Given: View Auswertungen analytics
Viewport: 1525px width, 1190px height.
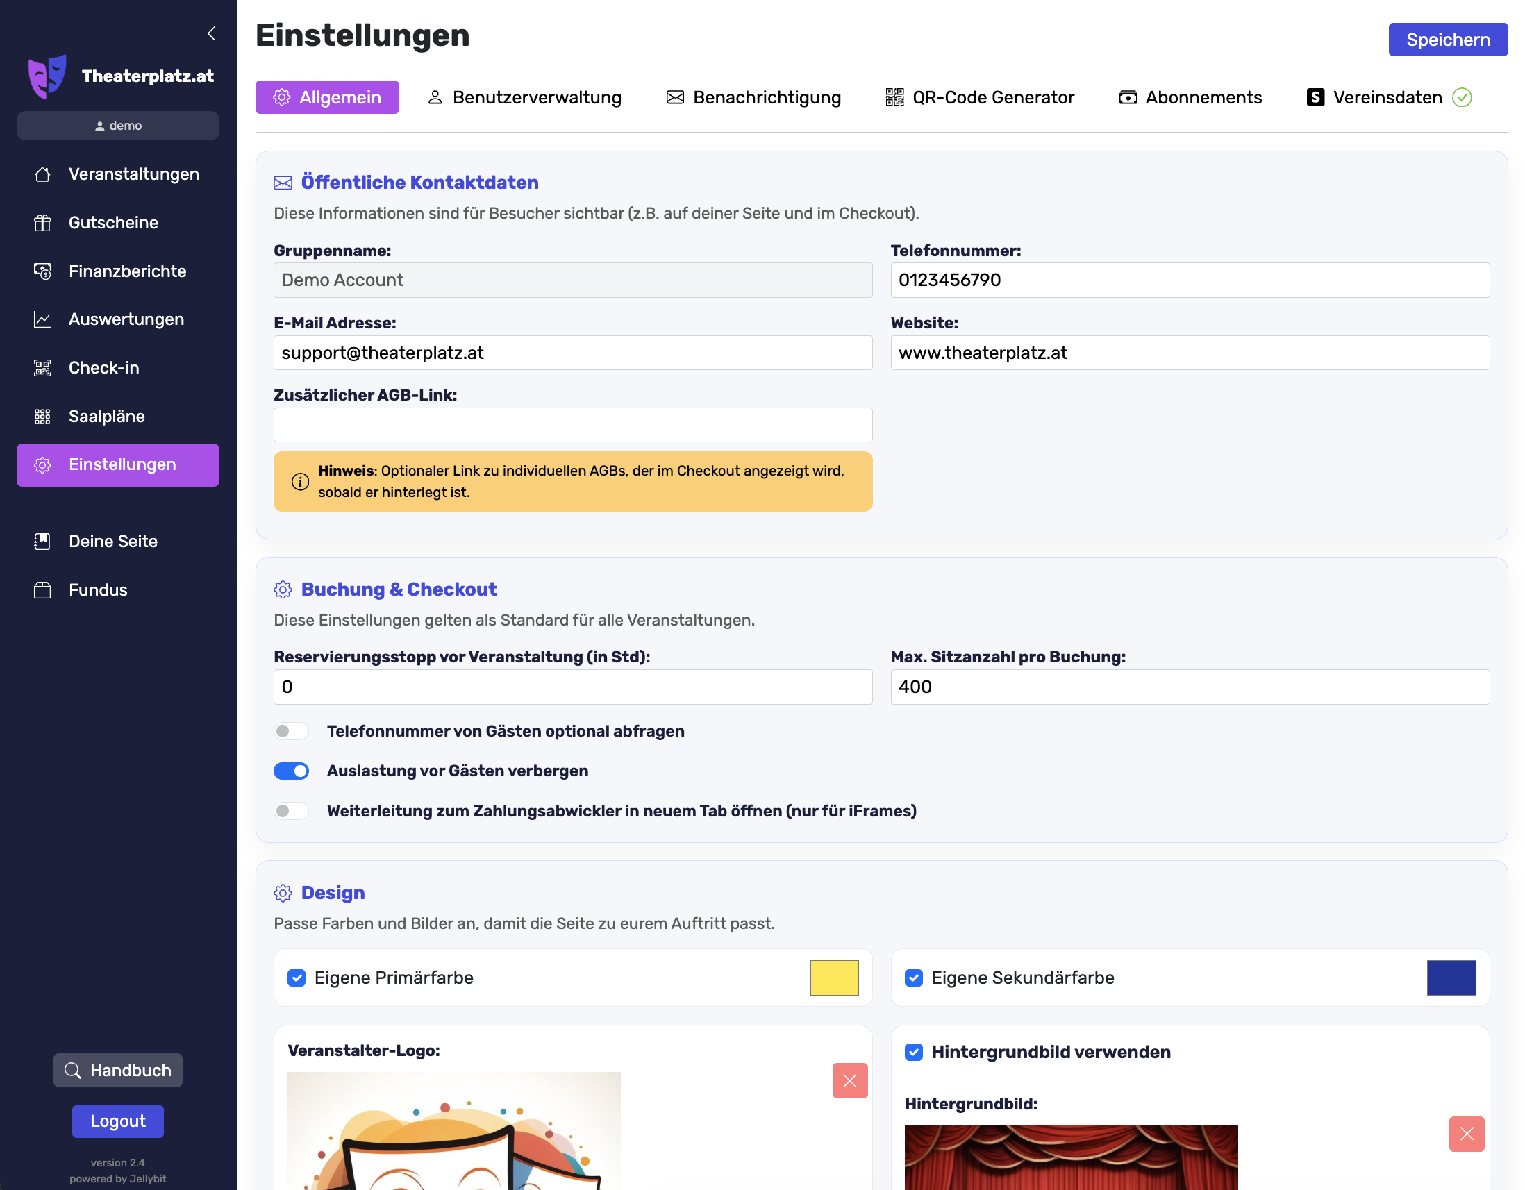Looking at the screenshot, I should pos(126,319).
